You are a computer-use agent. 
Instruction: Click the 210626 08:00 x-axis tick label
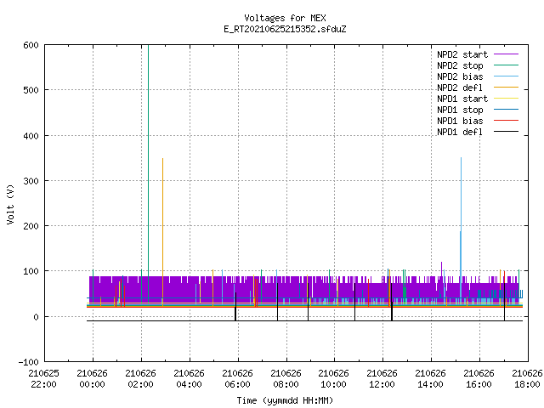(286, 379)
